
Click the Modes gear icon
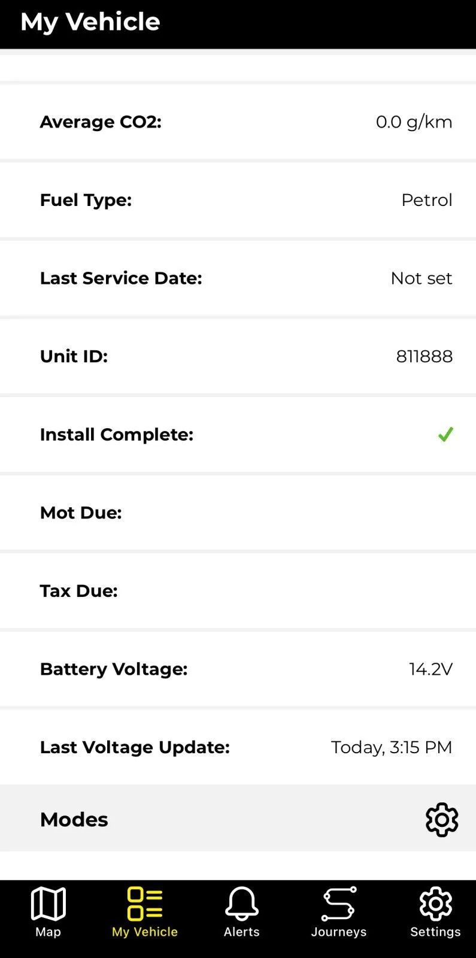(x=442, y=820)
